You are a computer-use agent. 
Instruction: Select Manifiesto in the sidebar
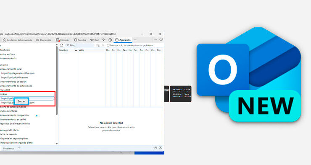click(5, 50)
